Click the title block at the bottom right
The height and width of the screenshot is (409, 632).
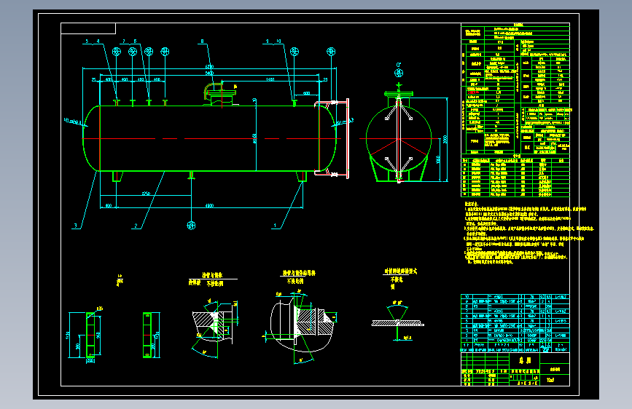tap(515, 369)
